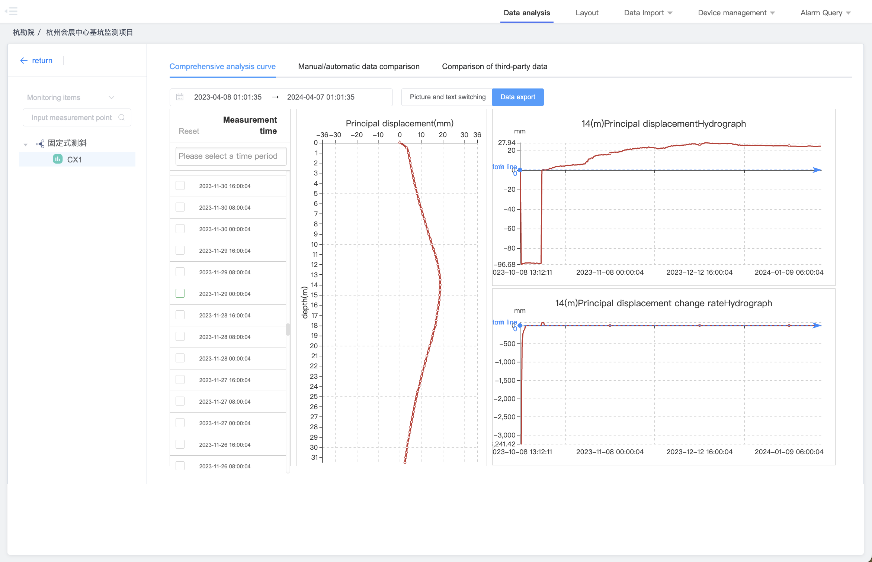Open the calendar icon in date range
The image size is (872, 562).
[x=180, y=97]
